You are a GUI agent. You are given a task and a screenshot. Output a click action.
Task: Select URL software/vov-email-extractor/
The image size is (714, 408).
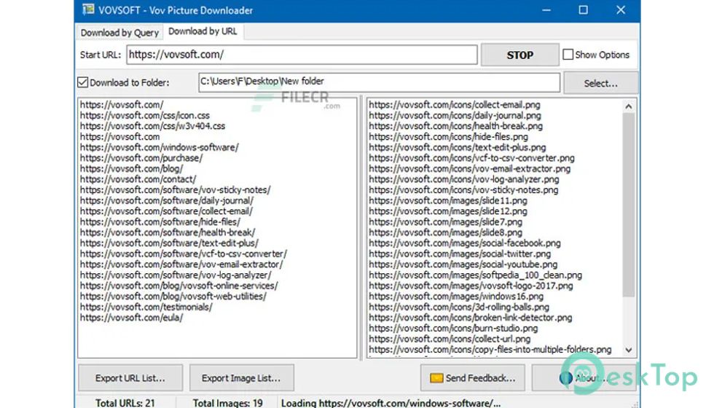point(181,264)
